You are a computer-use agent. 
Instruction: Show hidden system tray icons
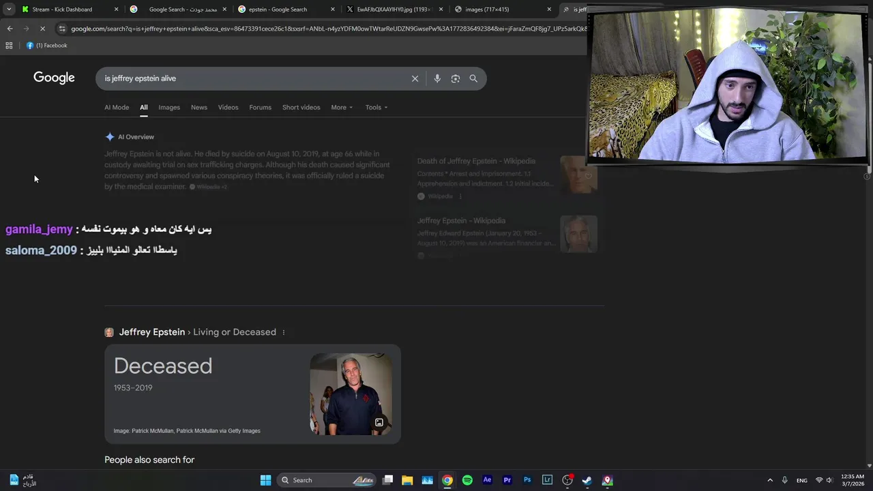pyautogui.click(x=770, y=480)
